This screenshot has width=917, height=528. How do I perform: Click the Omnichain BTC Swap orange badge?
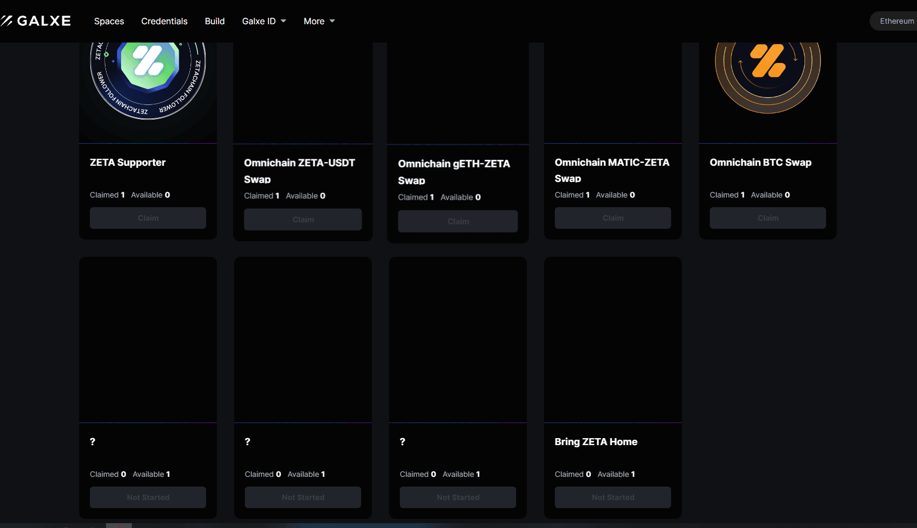click(767, 70)
